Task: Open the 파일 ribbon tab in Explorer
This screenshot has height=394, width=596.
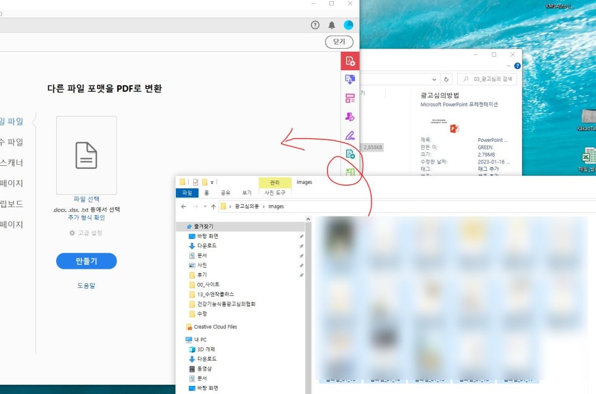Action: (187, 193)
